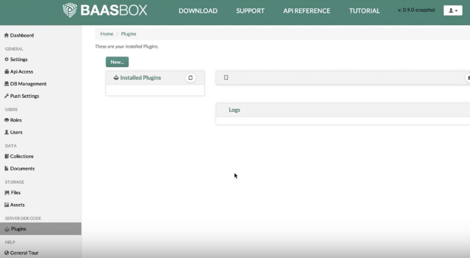Image resolution: width=470 pixels, height=258 pixels.
Task: Click the Settings gear icon
Action: coord(6,59)
